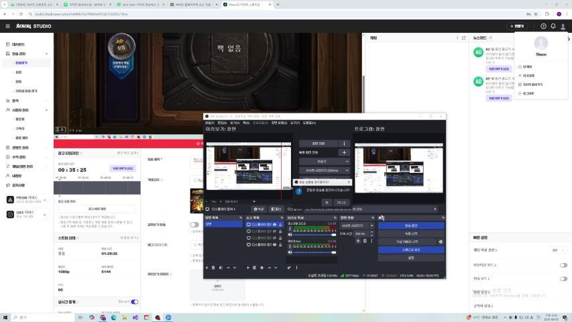This screenshot has width=572, height=322.
Task: Mute 마이크/Aux speaker icon in OBS
Action: coord(290,252)
